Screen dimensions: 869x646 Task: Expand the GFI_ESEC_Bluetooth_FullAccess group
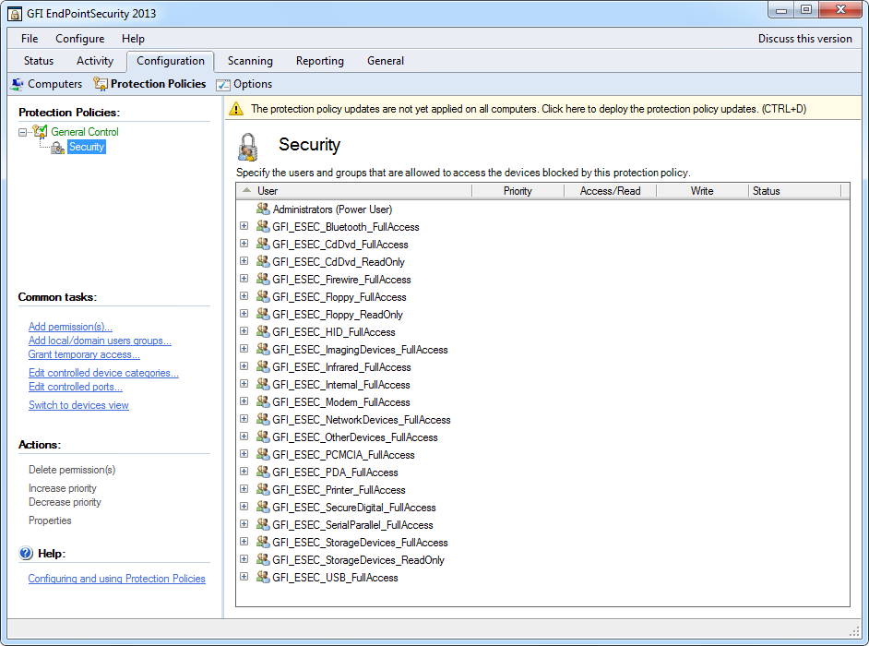pyautogui.click(x=244, y=227)
